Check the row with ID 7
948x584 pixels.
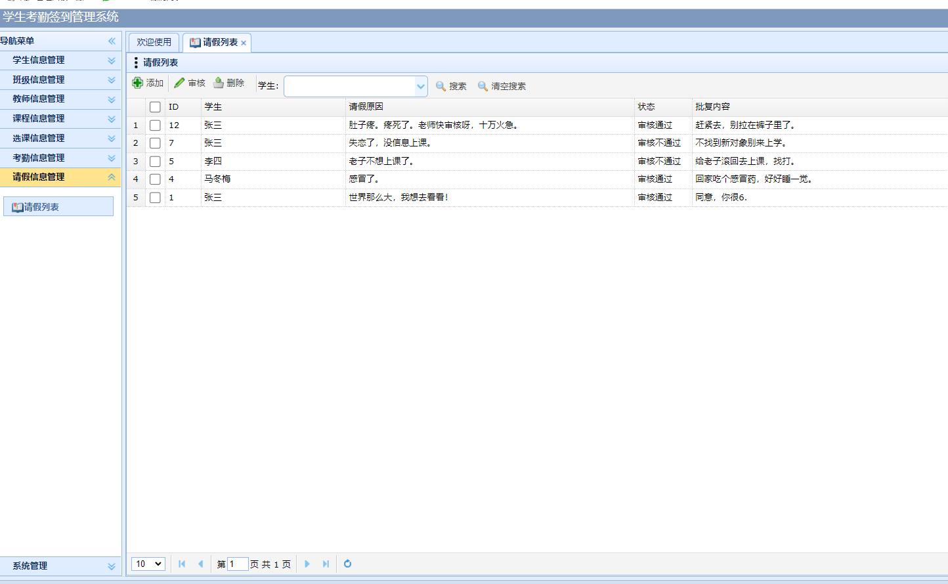click(x=155, y=143)
